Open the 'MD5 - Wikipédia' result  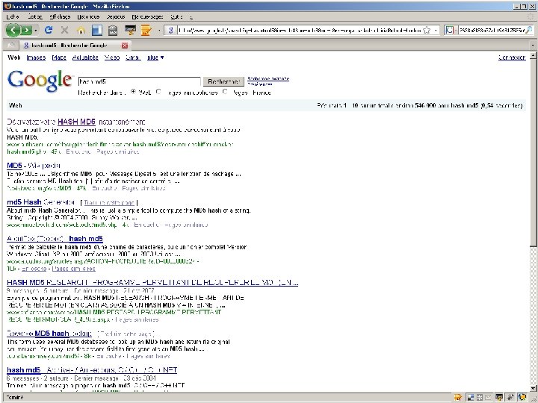[x=34, y=166]
